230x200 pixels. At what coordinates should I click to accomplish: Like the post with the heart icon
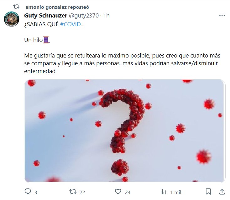click(x=118, y=192)
